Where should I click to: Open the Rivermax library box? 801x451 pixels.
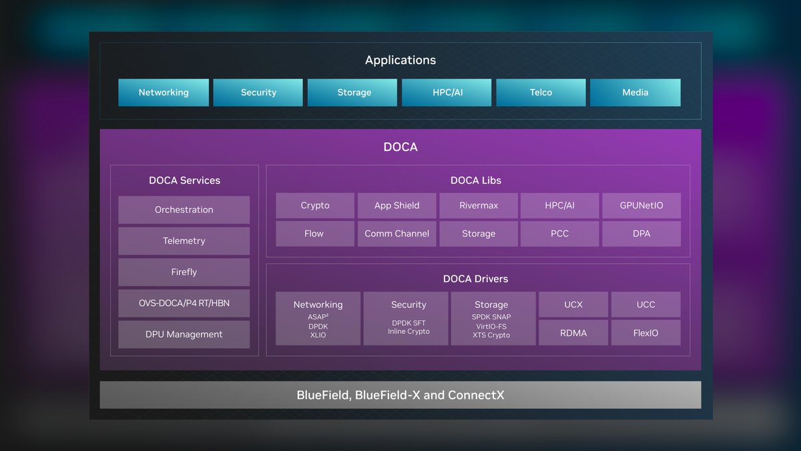point(479,206)
